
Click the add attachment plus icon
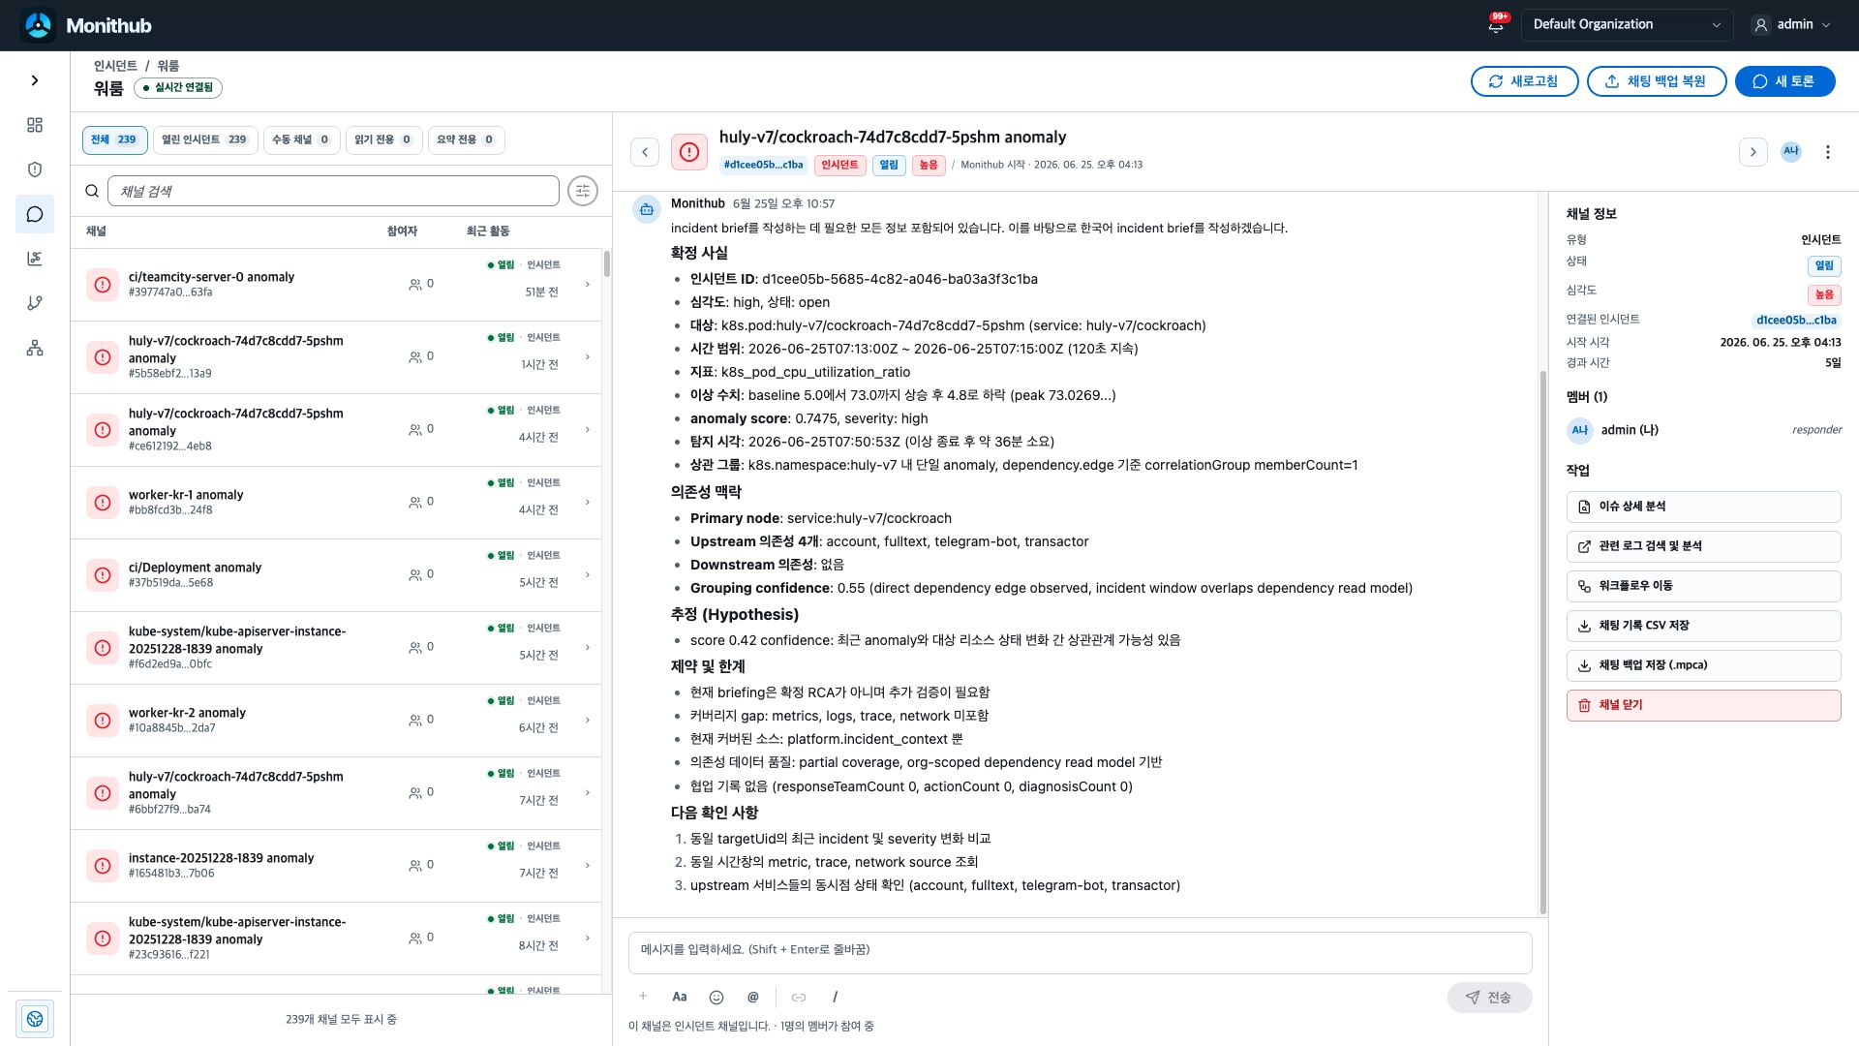tap(643, 997)
